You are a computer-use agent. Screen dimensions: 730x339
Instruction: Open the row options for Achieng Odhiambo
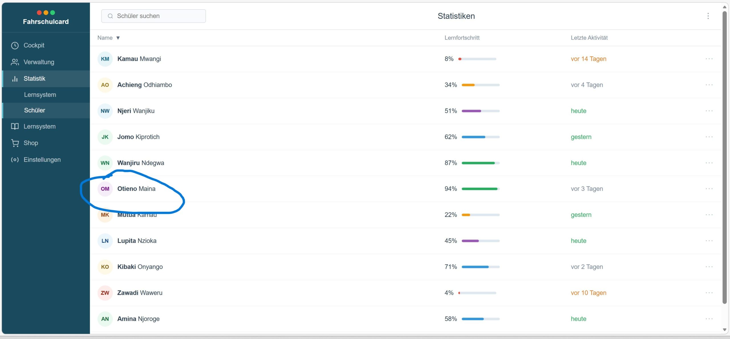(709, 85)
